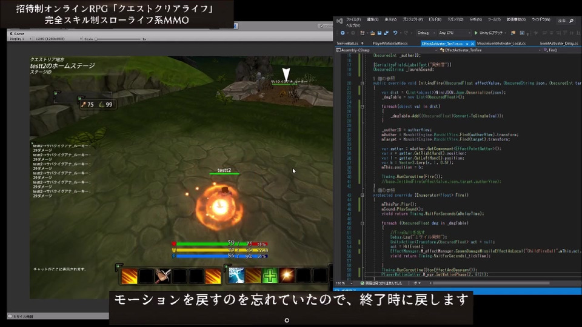This screenshot has width=582, height=327.
Task: Open the 1280 resolution dropdown in Game view
Action: pos(58,39)
